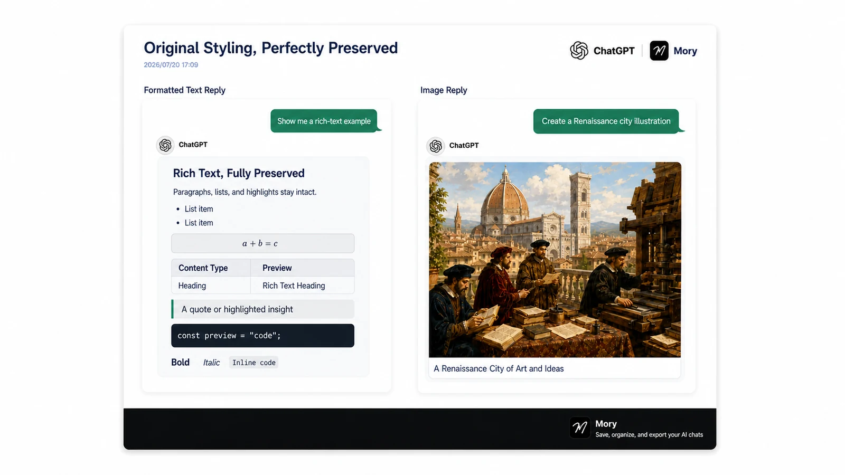Click the 'Image Reply' section label
Viewport: 845px width, 475px height.
[444, 90]
